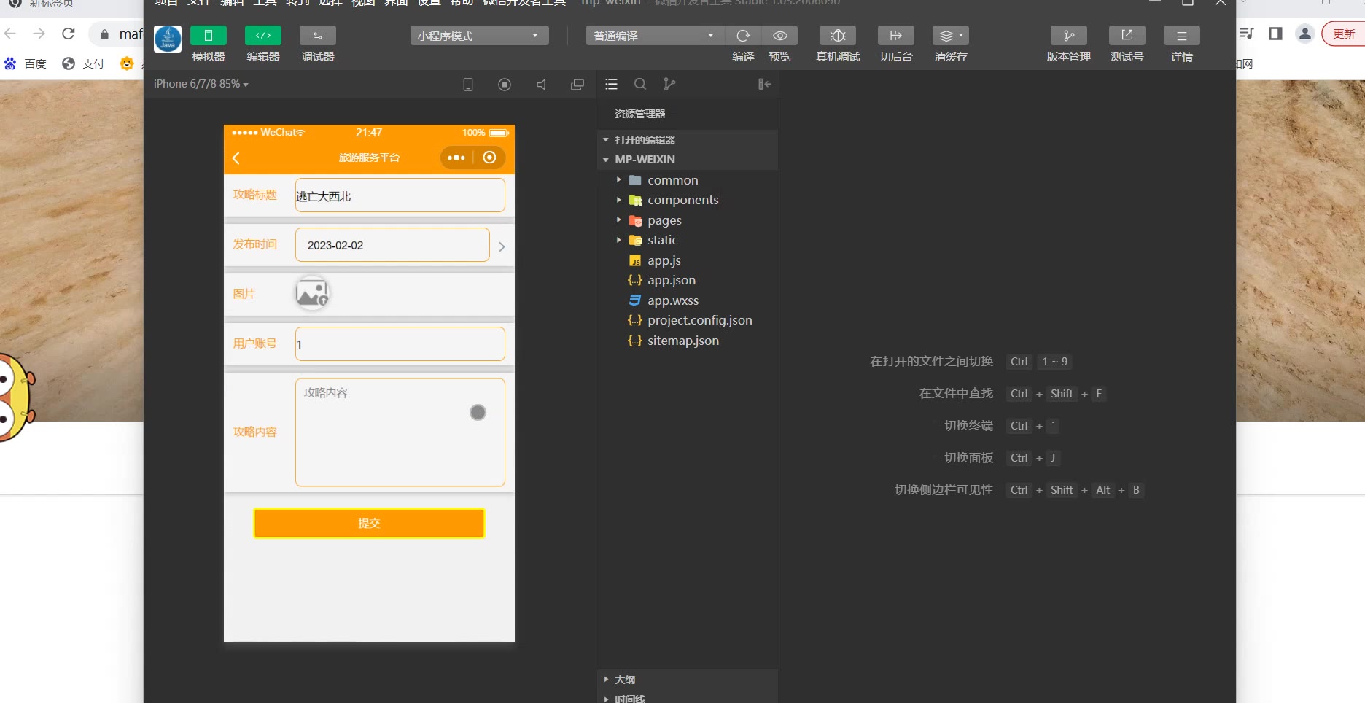
Task: Click the strategy title input field
Action: pyautogui.click(x=400, y=195)
